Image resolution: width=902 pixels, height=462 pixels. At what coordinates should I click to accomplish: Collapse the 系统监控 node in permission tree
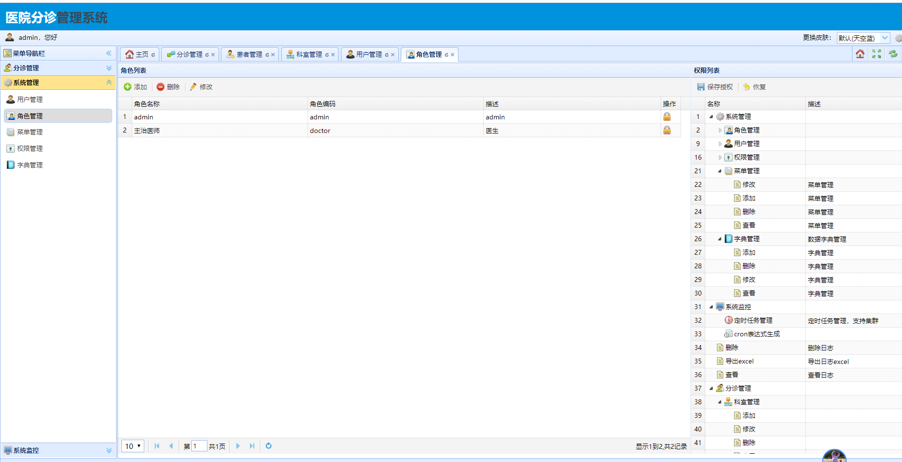(x=711, y=307)
